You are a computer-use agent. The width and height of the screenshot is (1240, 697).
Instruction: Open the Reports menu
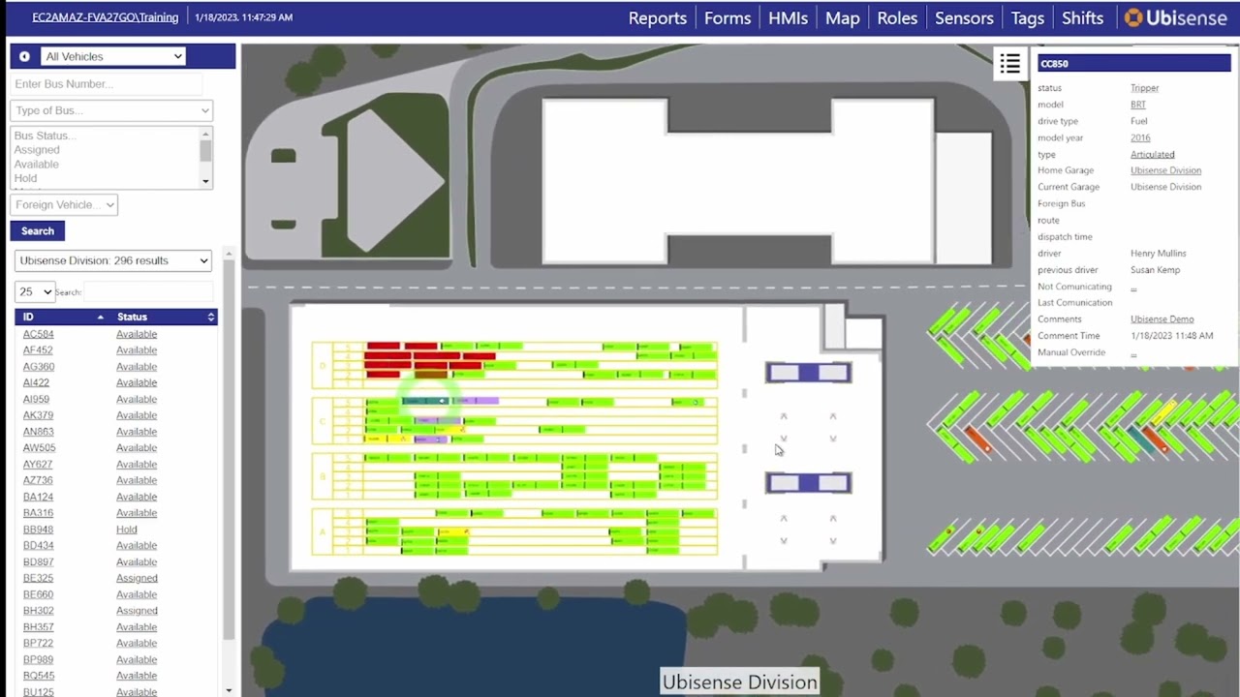point(658,18)
